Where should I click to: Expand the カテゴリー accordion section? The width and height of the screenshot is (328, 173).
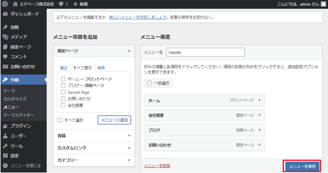pos(94,160)
